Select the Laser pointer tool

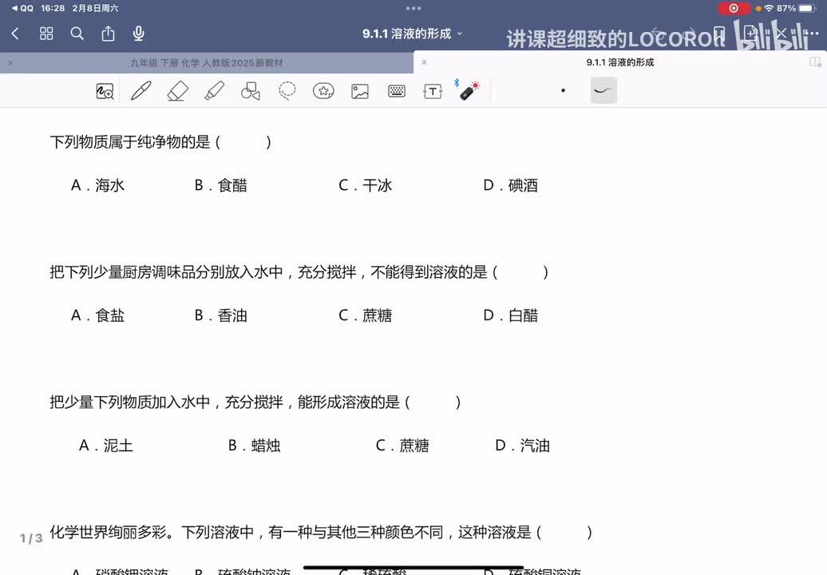469,91
